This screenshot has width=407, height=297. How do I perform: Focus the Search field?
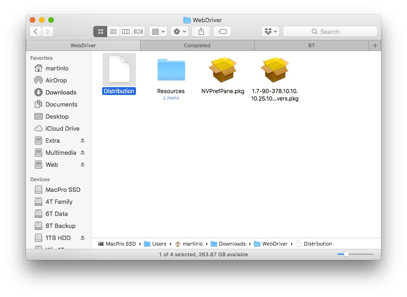pos(330,32)
